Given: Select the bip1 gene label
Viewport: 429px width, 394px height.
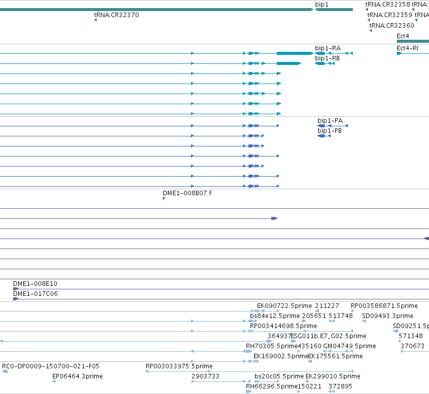Looking at the screenshot, I should 322,5.
